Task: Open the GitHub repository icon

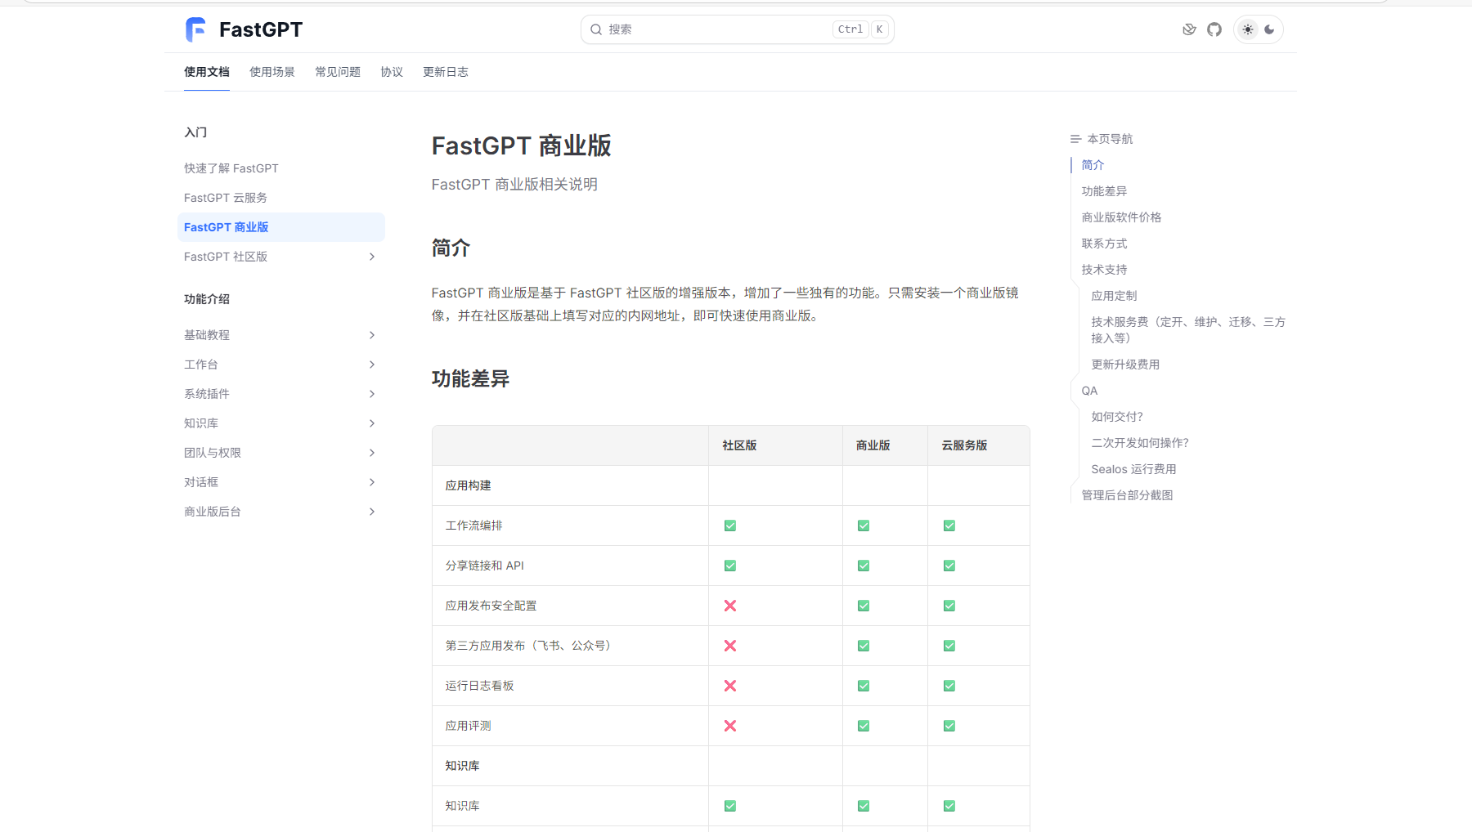Action: tap(1214, 29)
